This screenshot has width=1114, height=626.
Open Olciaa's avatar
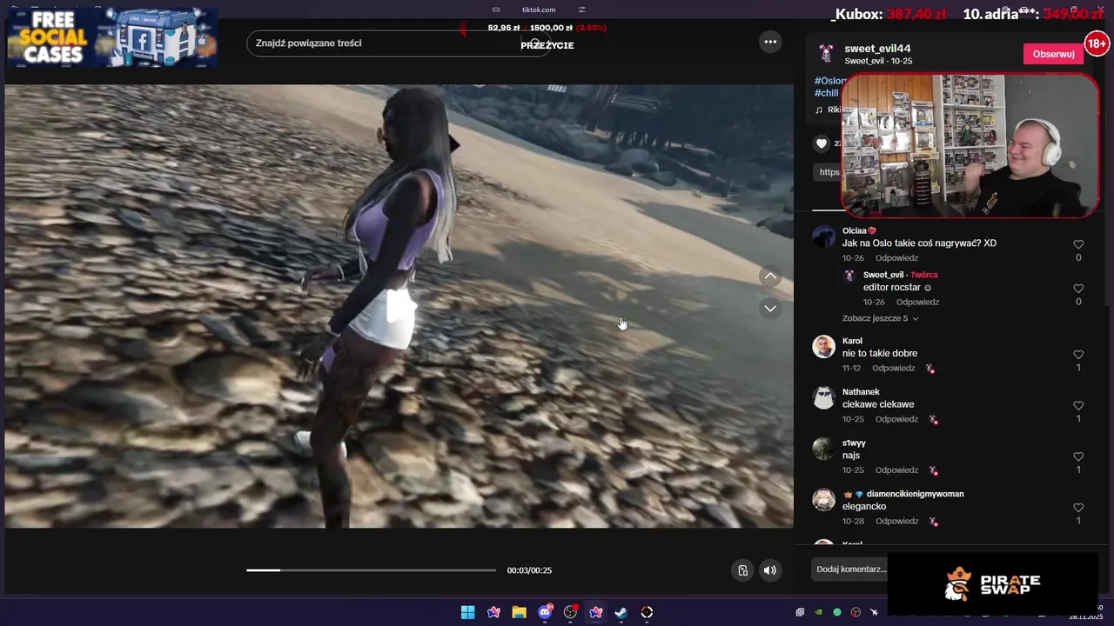coord(823,236)
